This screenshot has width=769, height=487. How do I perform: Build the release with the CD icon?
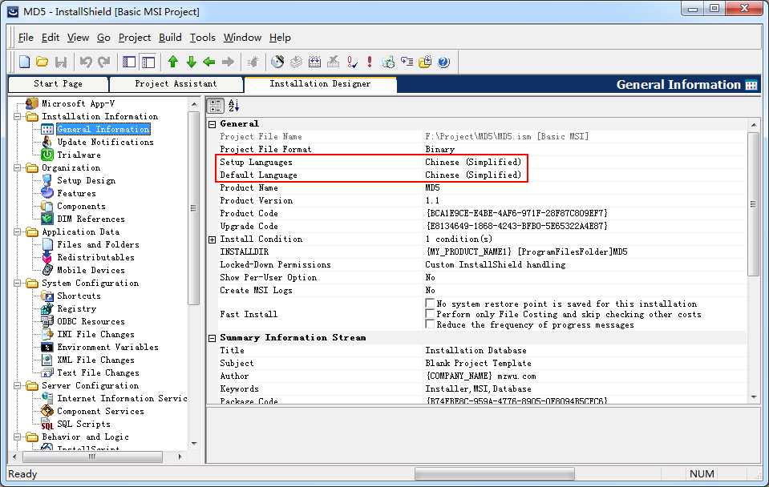pos(277,62)
